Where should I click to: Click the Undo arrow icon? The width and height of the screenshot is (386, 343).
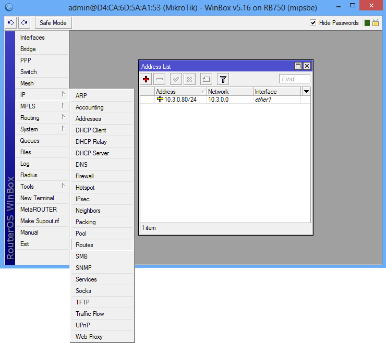point(10,23)
